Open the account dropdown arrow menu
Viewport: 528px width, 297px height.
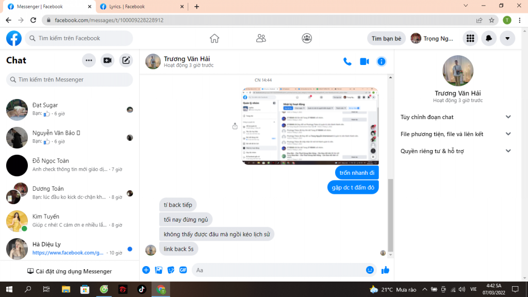click(x=507, y=38)
